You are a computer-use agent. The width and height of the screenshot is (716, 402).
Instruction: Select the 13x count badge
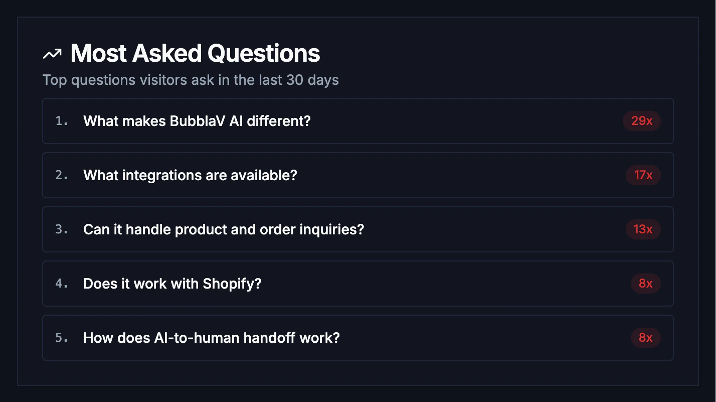click(643, 229)
